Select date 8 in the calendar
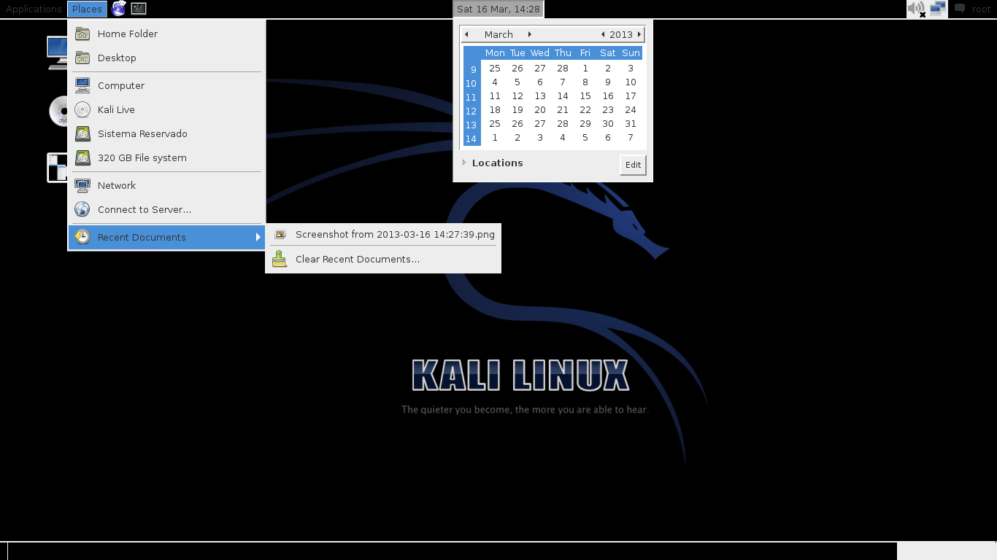The image size is (997, 560). pos(585,82)
